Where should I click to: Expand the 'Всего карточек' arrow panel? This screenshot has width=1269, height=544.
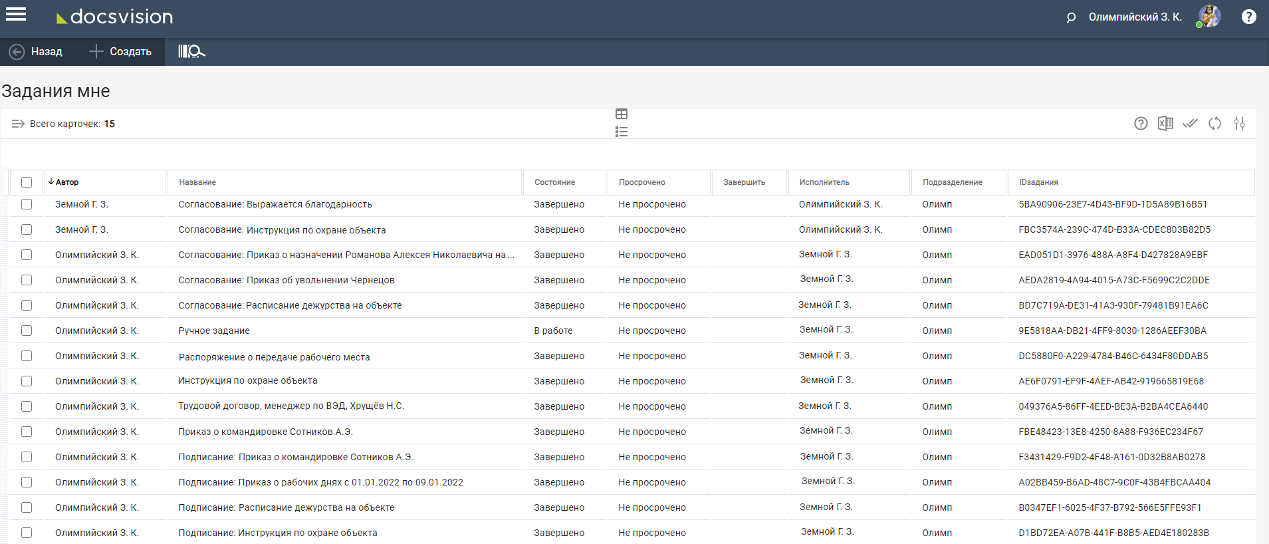pos(18,124)
